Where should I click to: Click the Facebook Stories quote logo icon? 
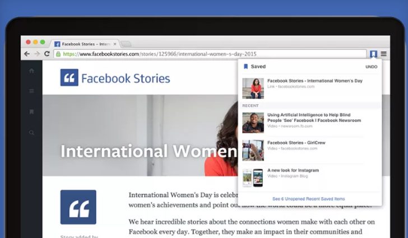point(69,77)
